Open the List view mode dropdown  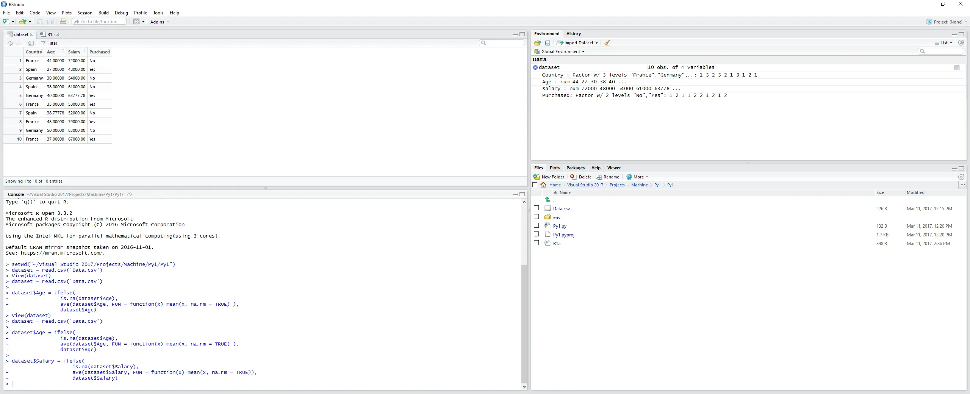(x=943, y=43)
